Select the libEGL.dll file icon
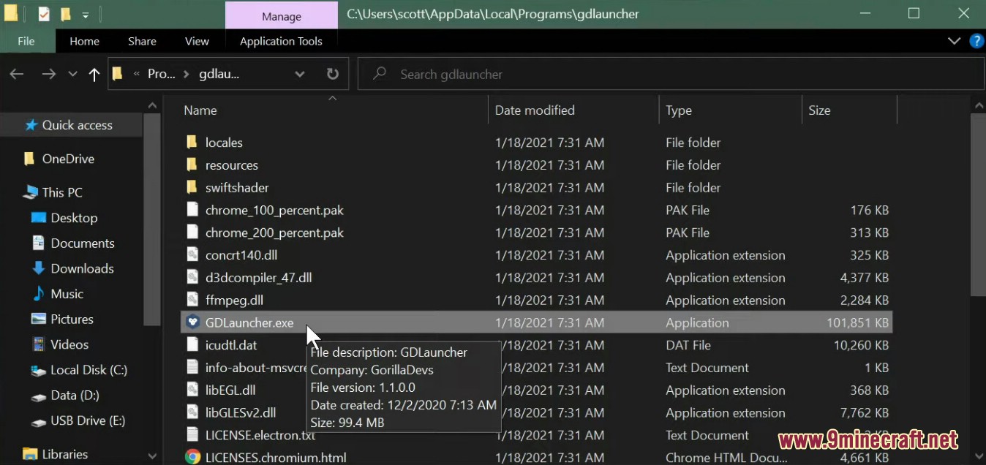Viewport: 986px width, 465px height. (192, 390)
